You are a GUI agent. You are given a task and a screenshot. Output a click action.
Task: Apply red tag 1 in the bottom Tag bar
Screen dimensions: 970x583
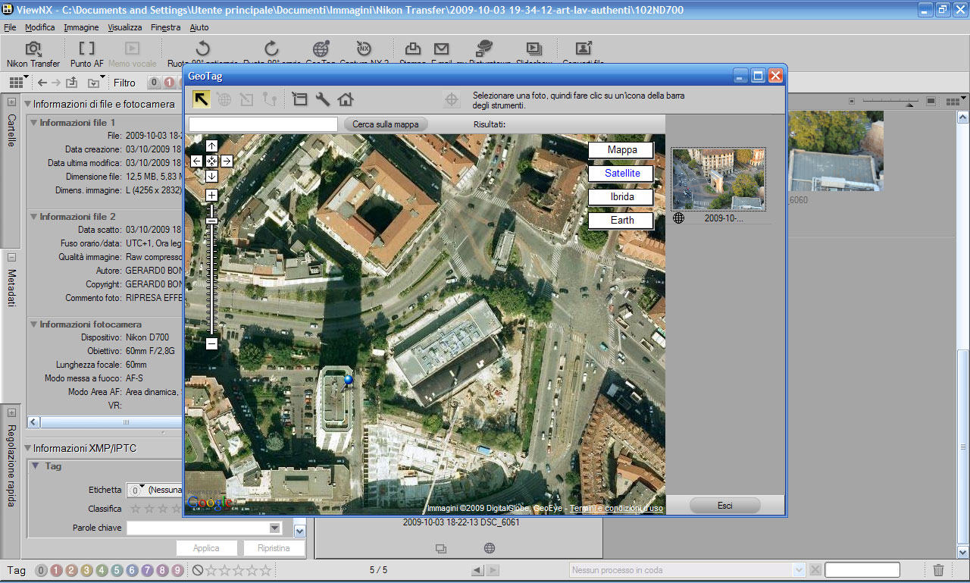[x=56, y=570]
